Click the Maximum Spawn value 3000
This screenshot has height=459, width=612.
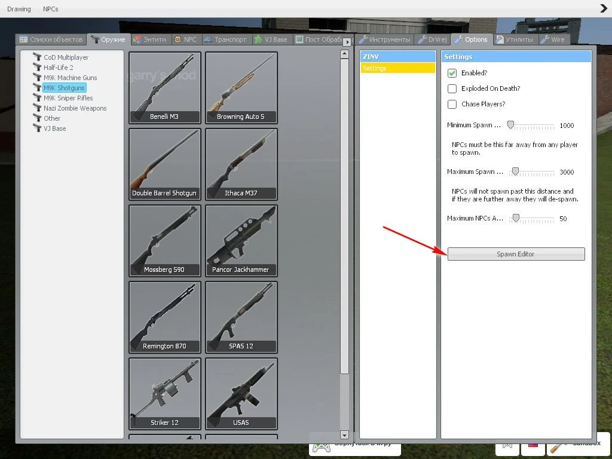tap(567, 172)
